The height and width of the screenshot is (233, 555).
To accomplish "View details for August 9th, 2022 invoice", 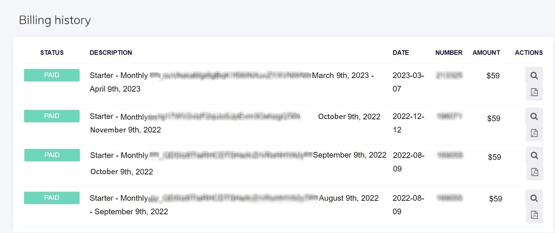I will [534, 198].
